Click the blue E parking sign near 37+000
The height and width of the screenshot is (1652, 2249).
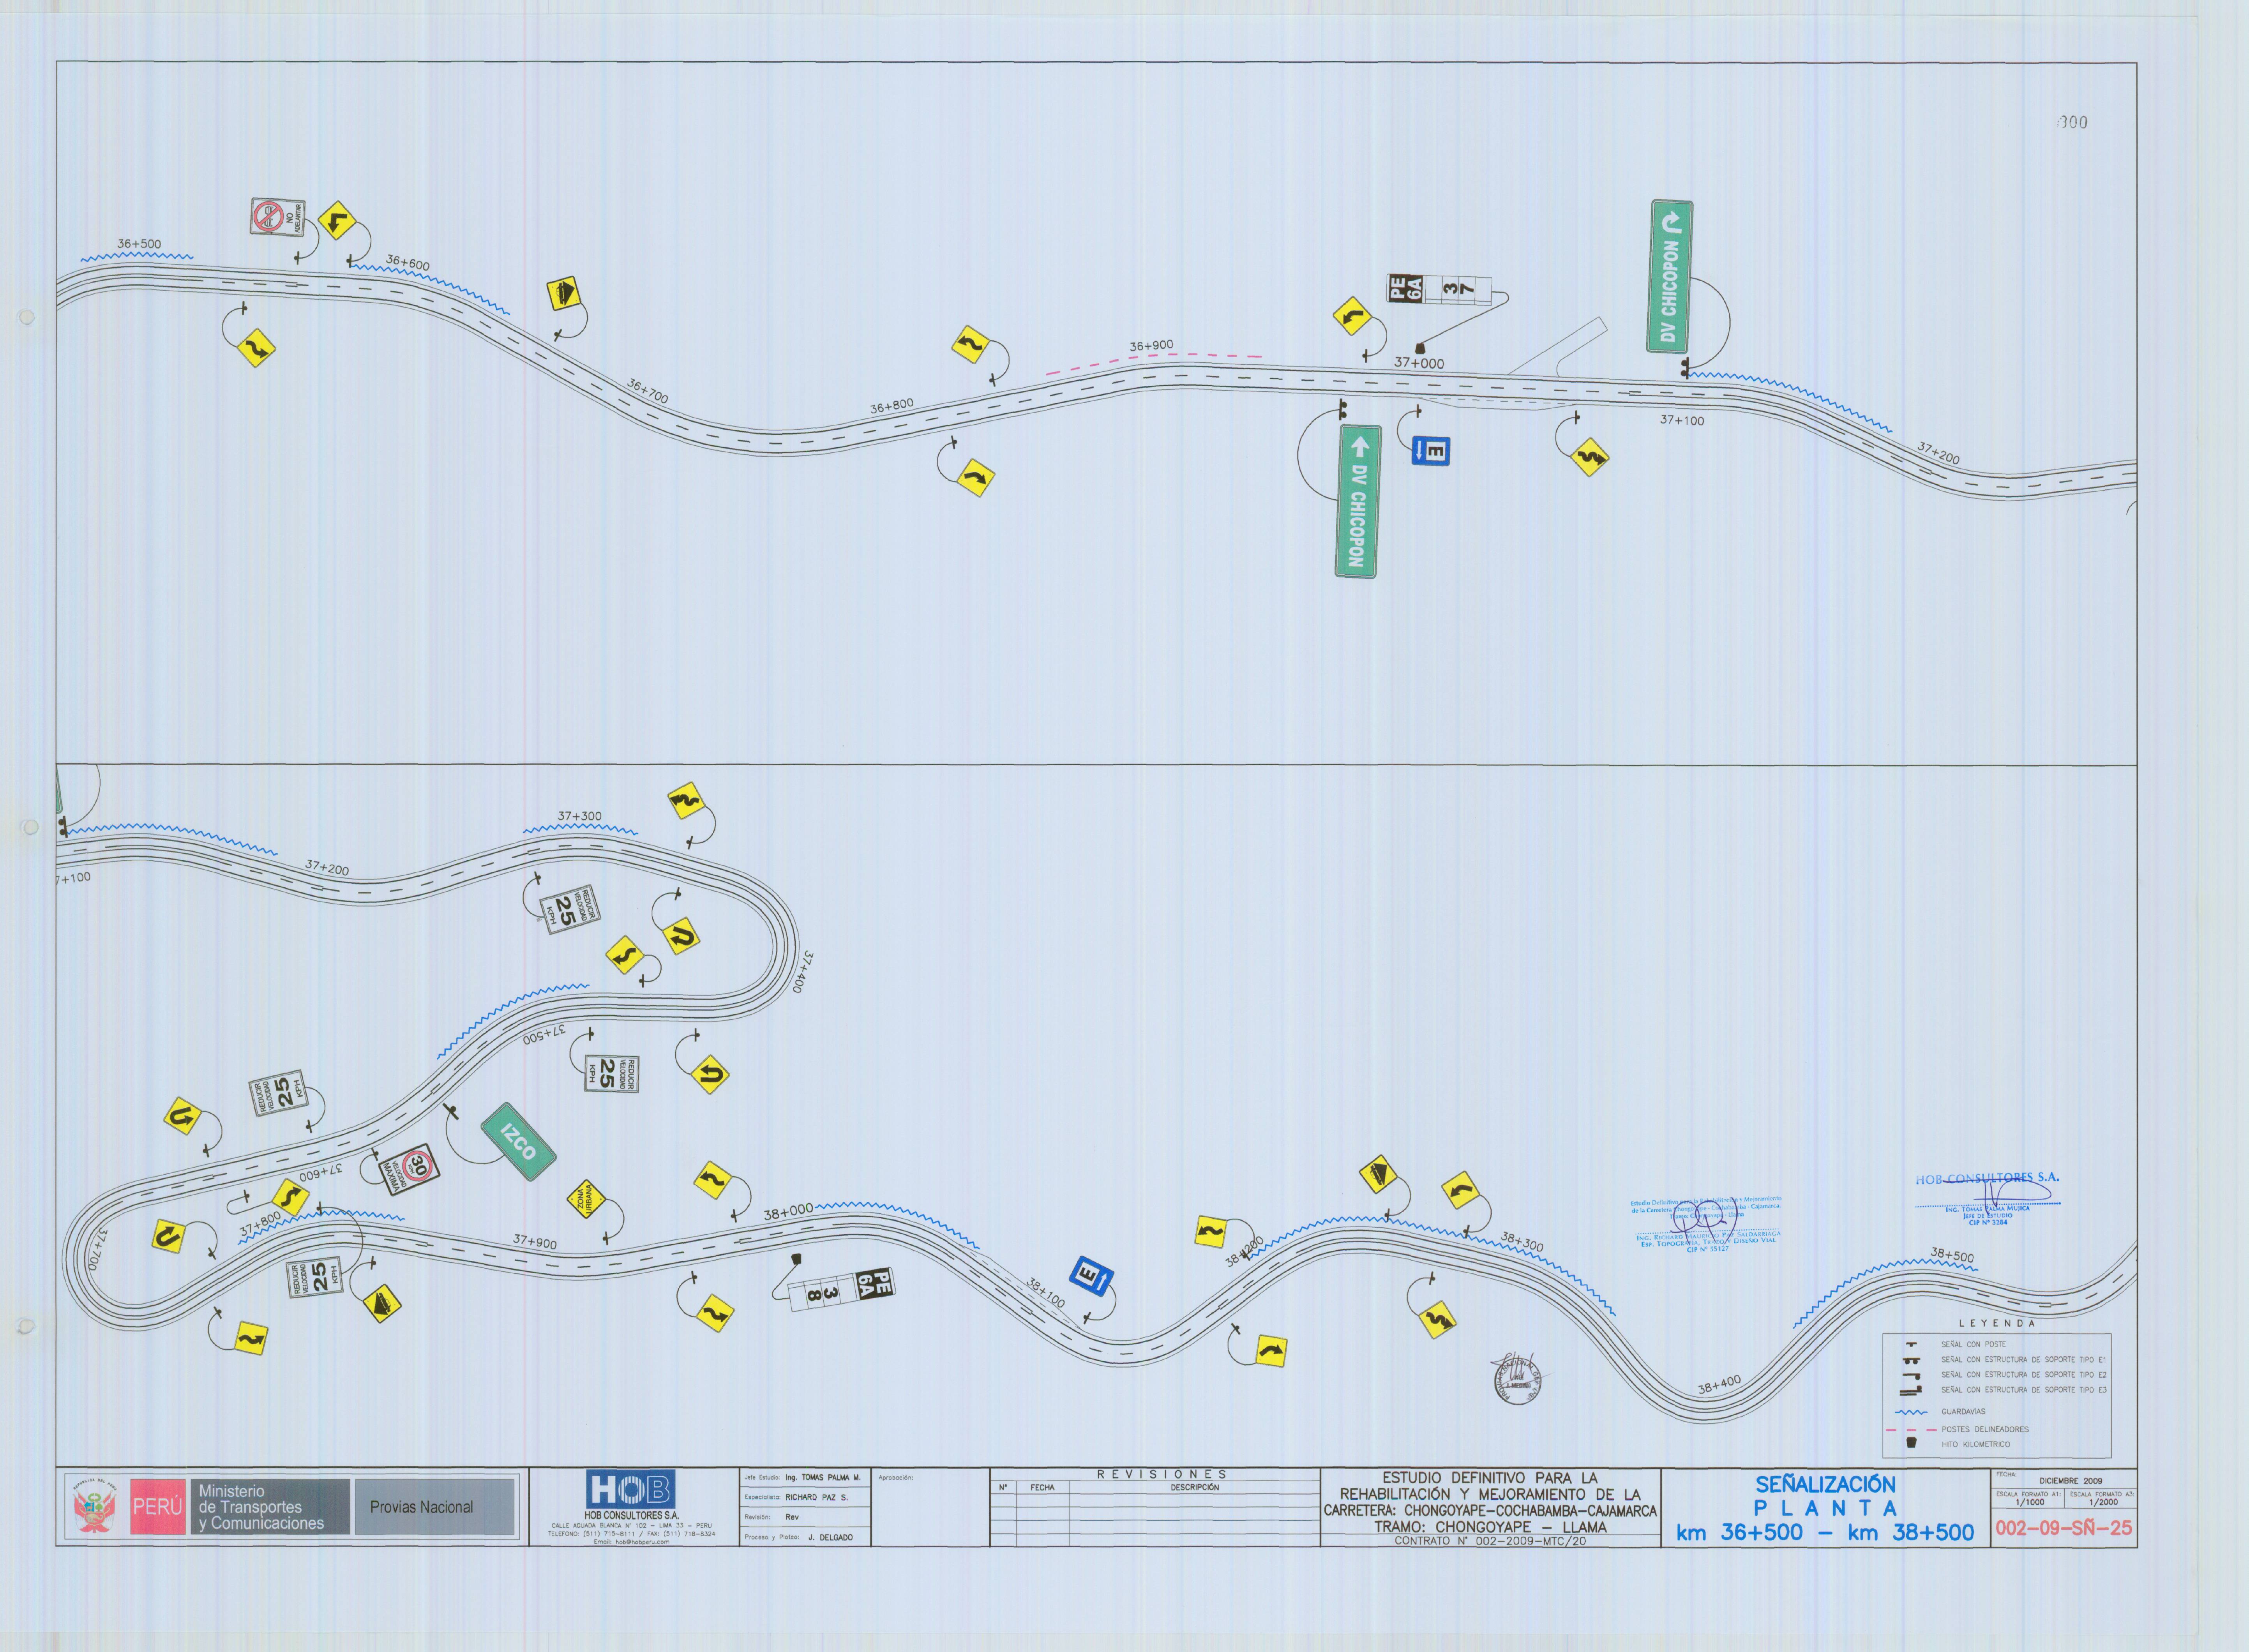(x=1431, y=451)
